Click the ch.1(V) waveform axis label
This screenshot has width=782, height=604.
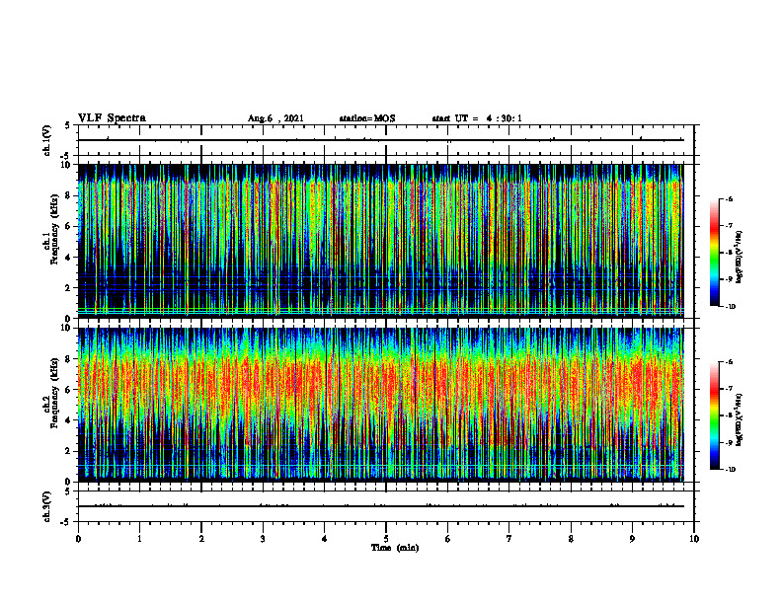47,140
